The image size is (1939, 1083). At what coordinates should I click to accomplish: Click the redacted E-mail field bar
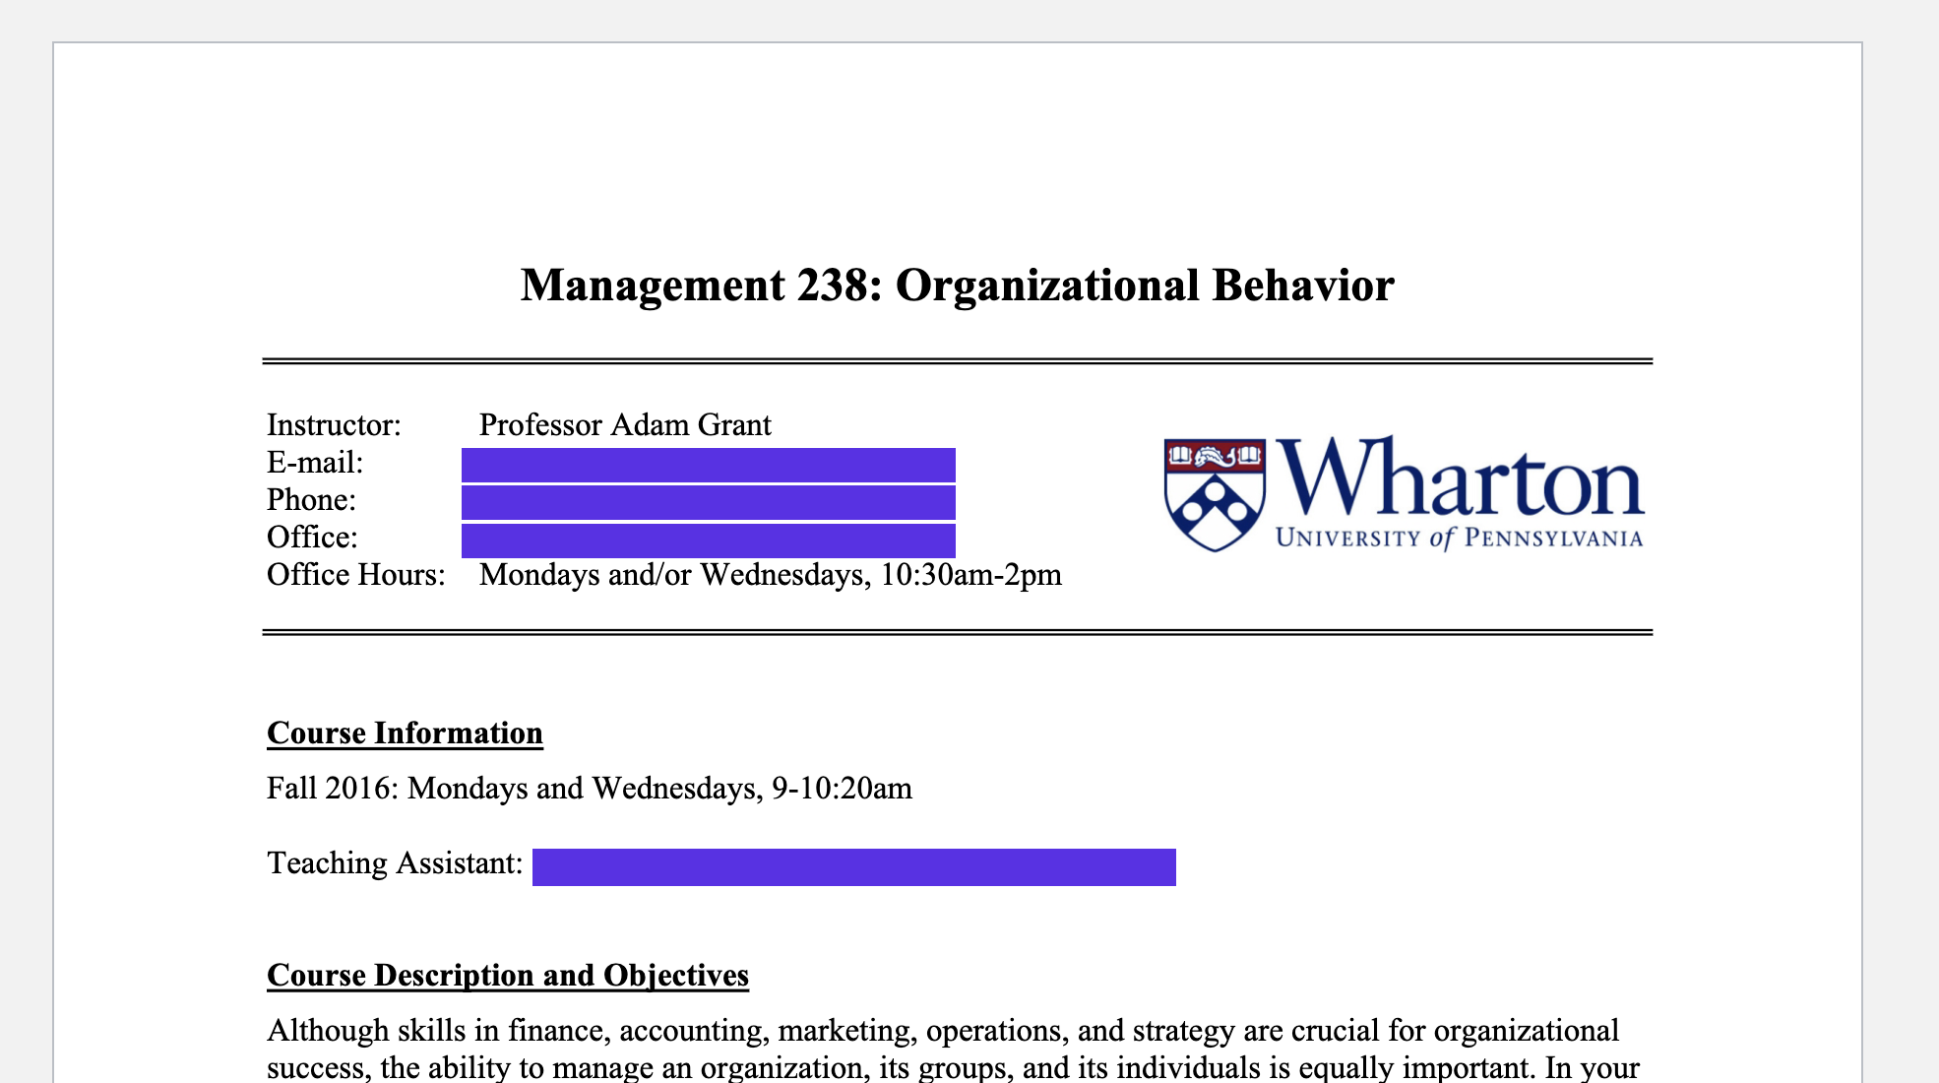click(708, 465)
